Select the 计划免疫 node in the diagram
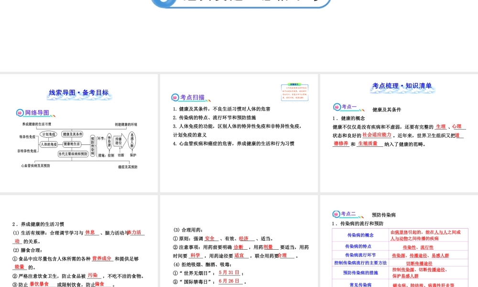Image resolution: width=478 pixels, height=287 pixels. pyautogui.click(x=49, y=134)
